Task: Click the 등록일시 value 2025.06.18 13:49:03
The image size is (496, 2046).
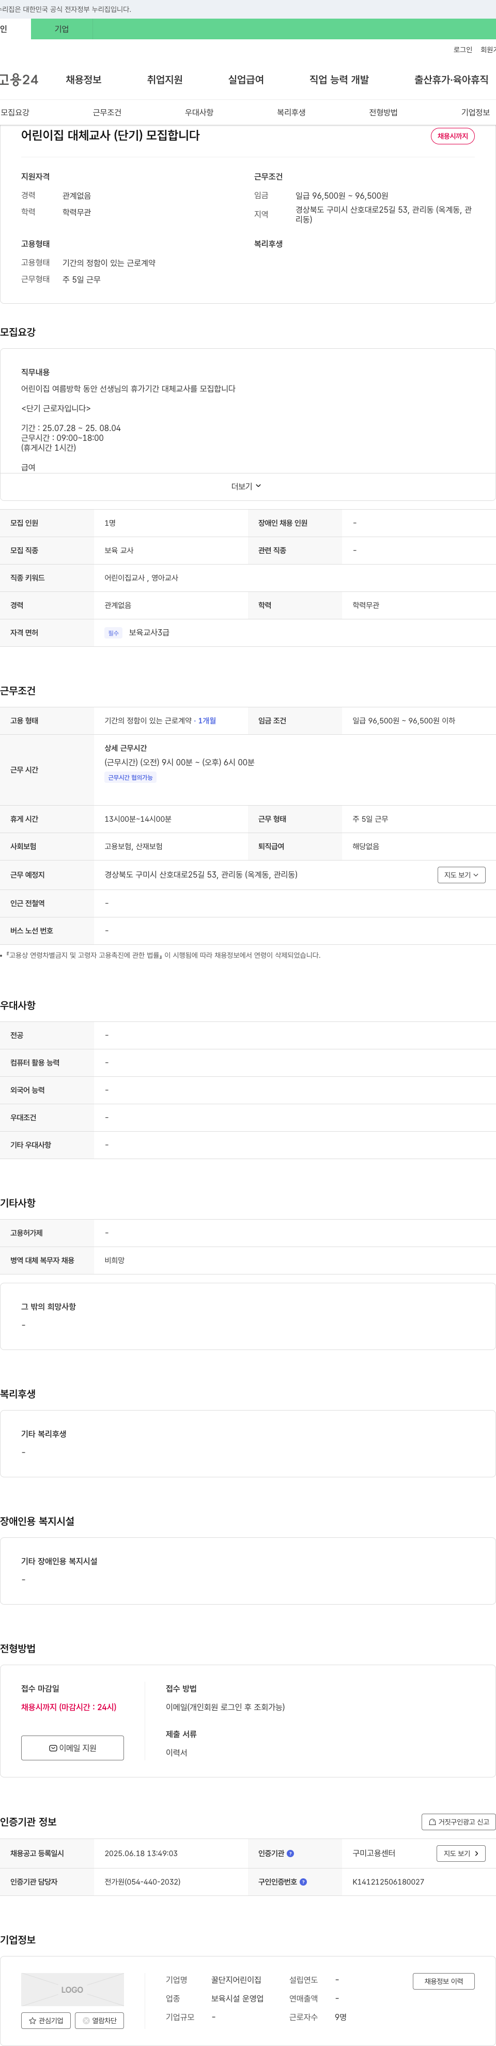Action: pos(141,1853)
